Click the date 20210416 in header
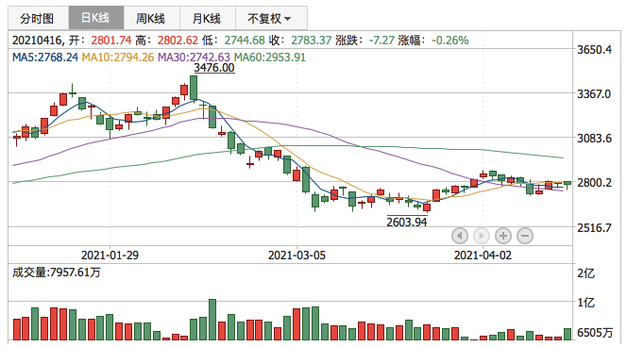Screen dimensions: 627x347 tap(37, 41)
